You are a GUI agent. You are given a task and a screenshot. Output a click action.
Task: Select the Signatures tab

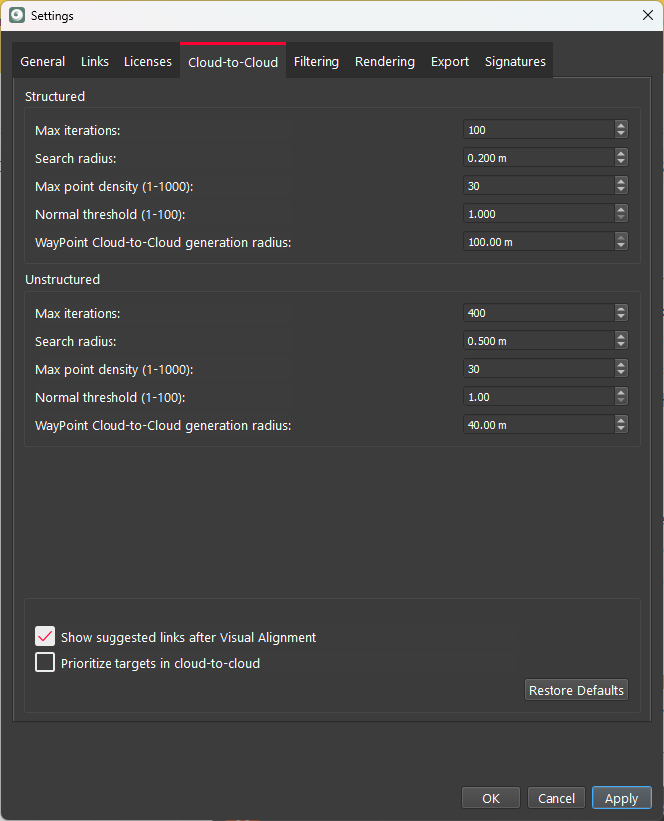(x=515, y=62)
